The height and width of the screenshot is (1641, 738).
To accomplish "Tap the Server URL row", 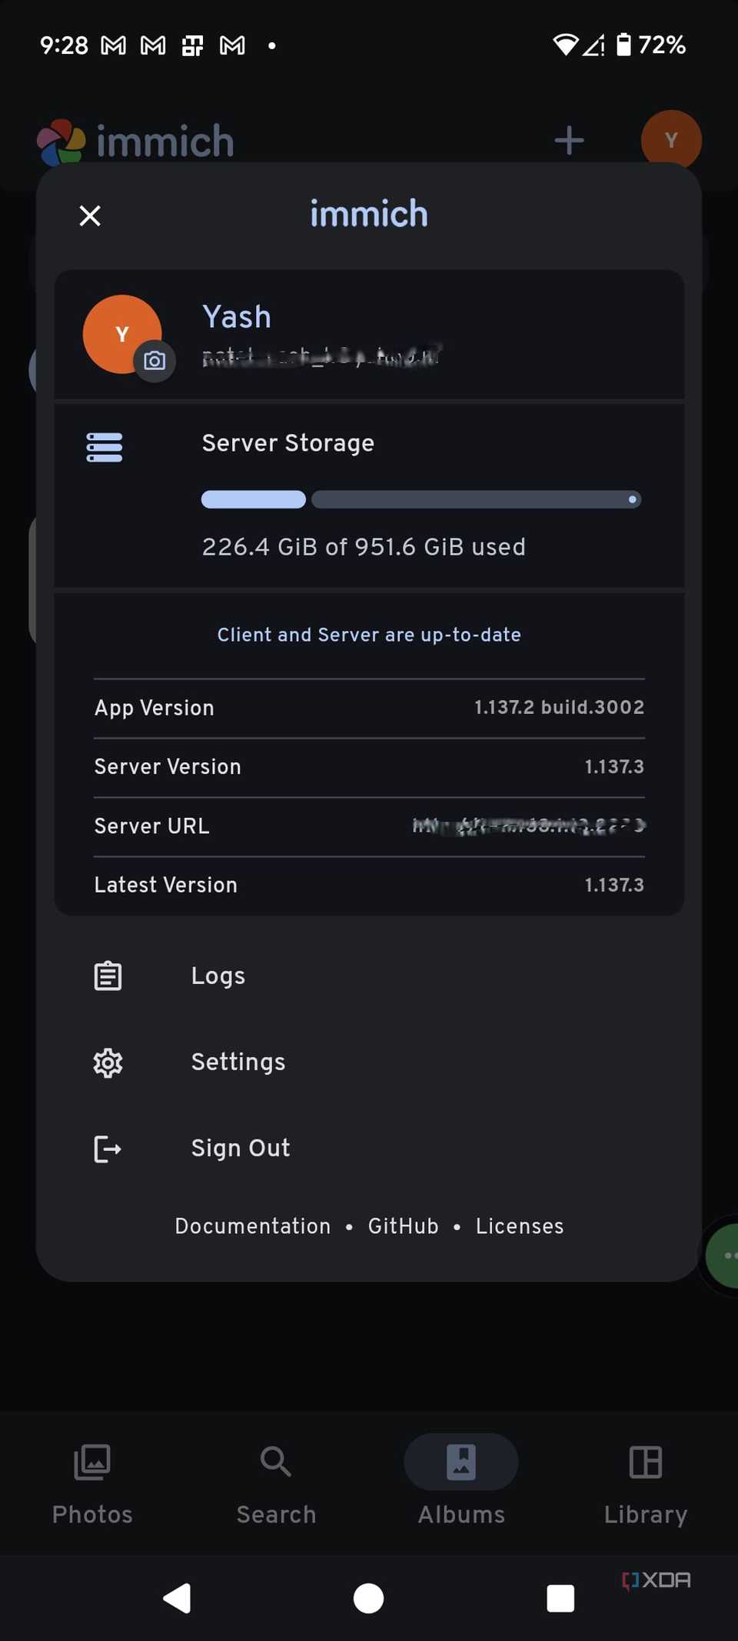I will (369, 826).
